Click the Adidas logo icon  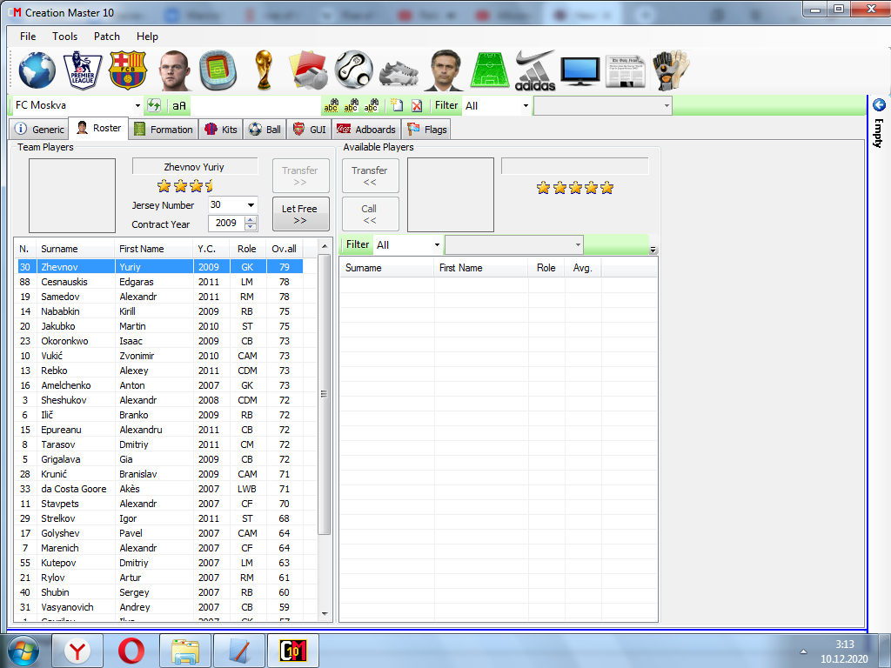coord(534,70)
